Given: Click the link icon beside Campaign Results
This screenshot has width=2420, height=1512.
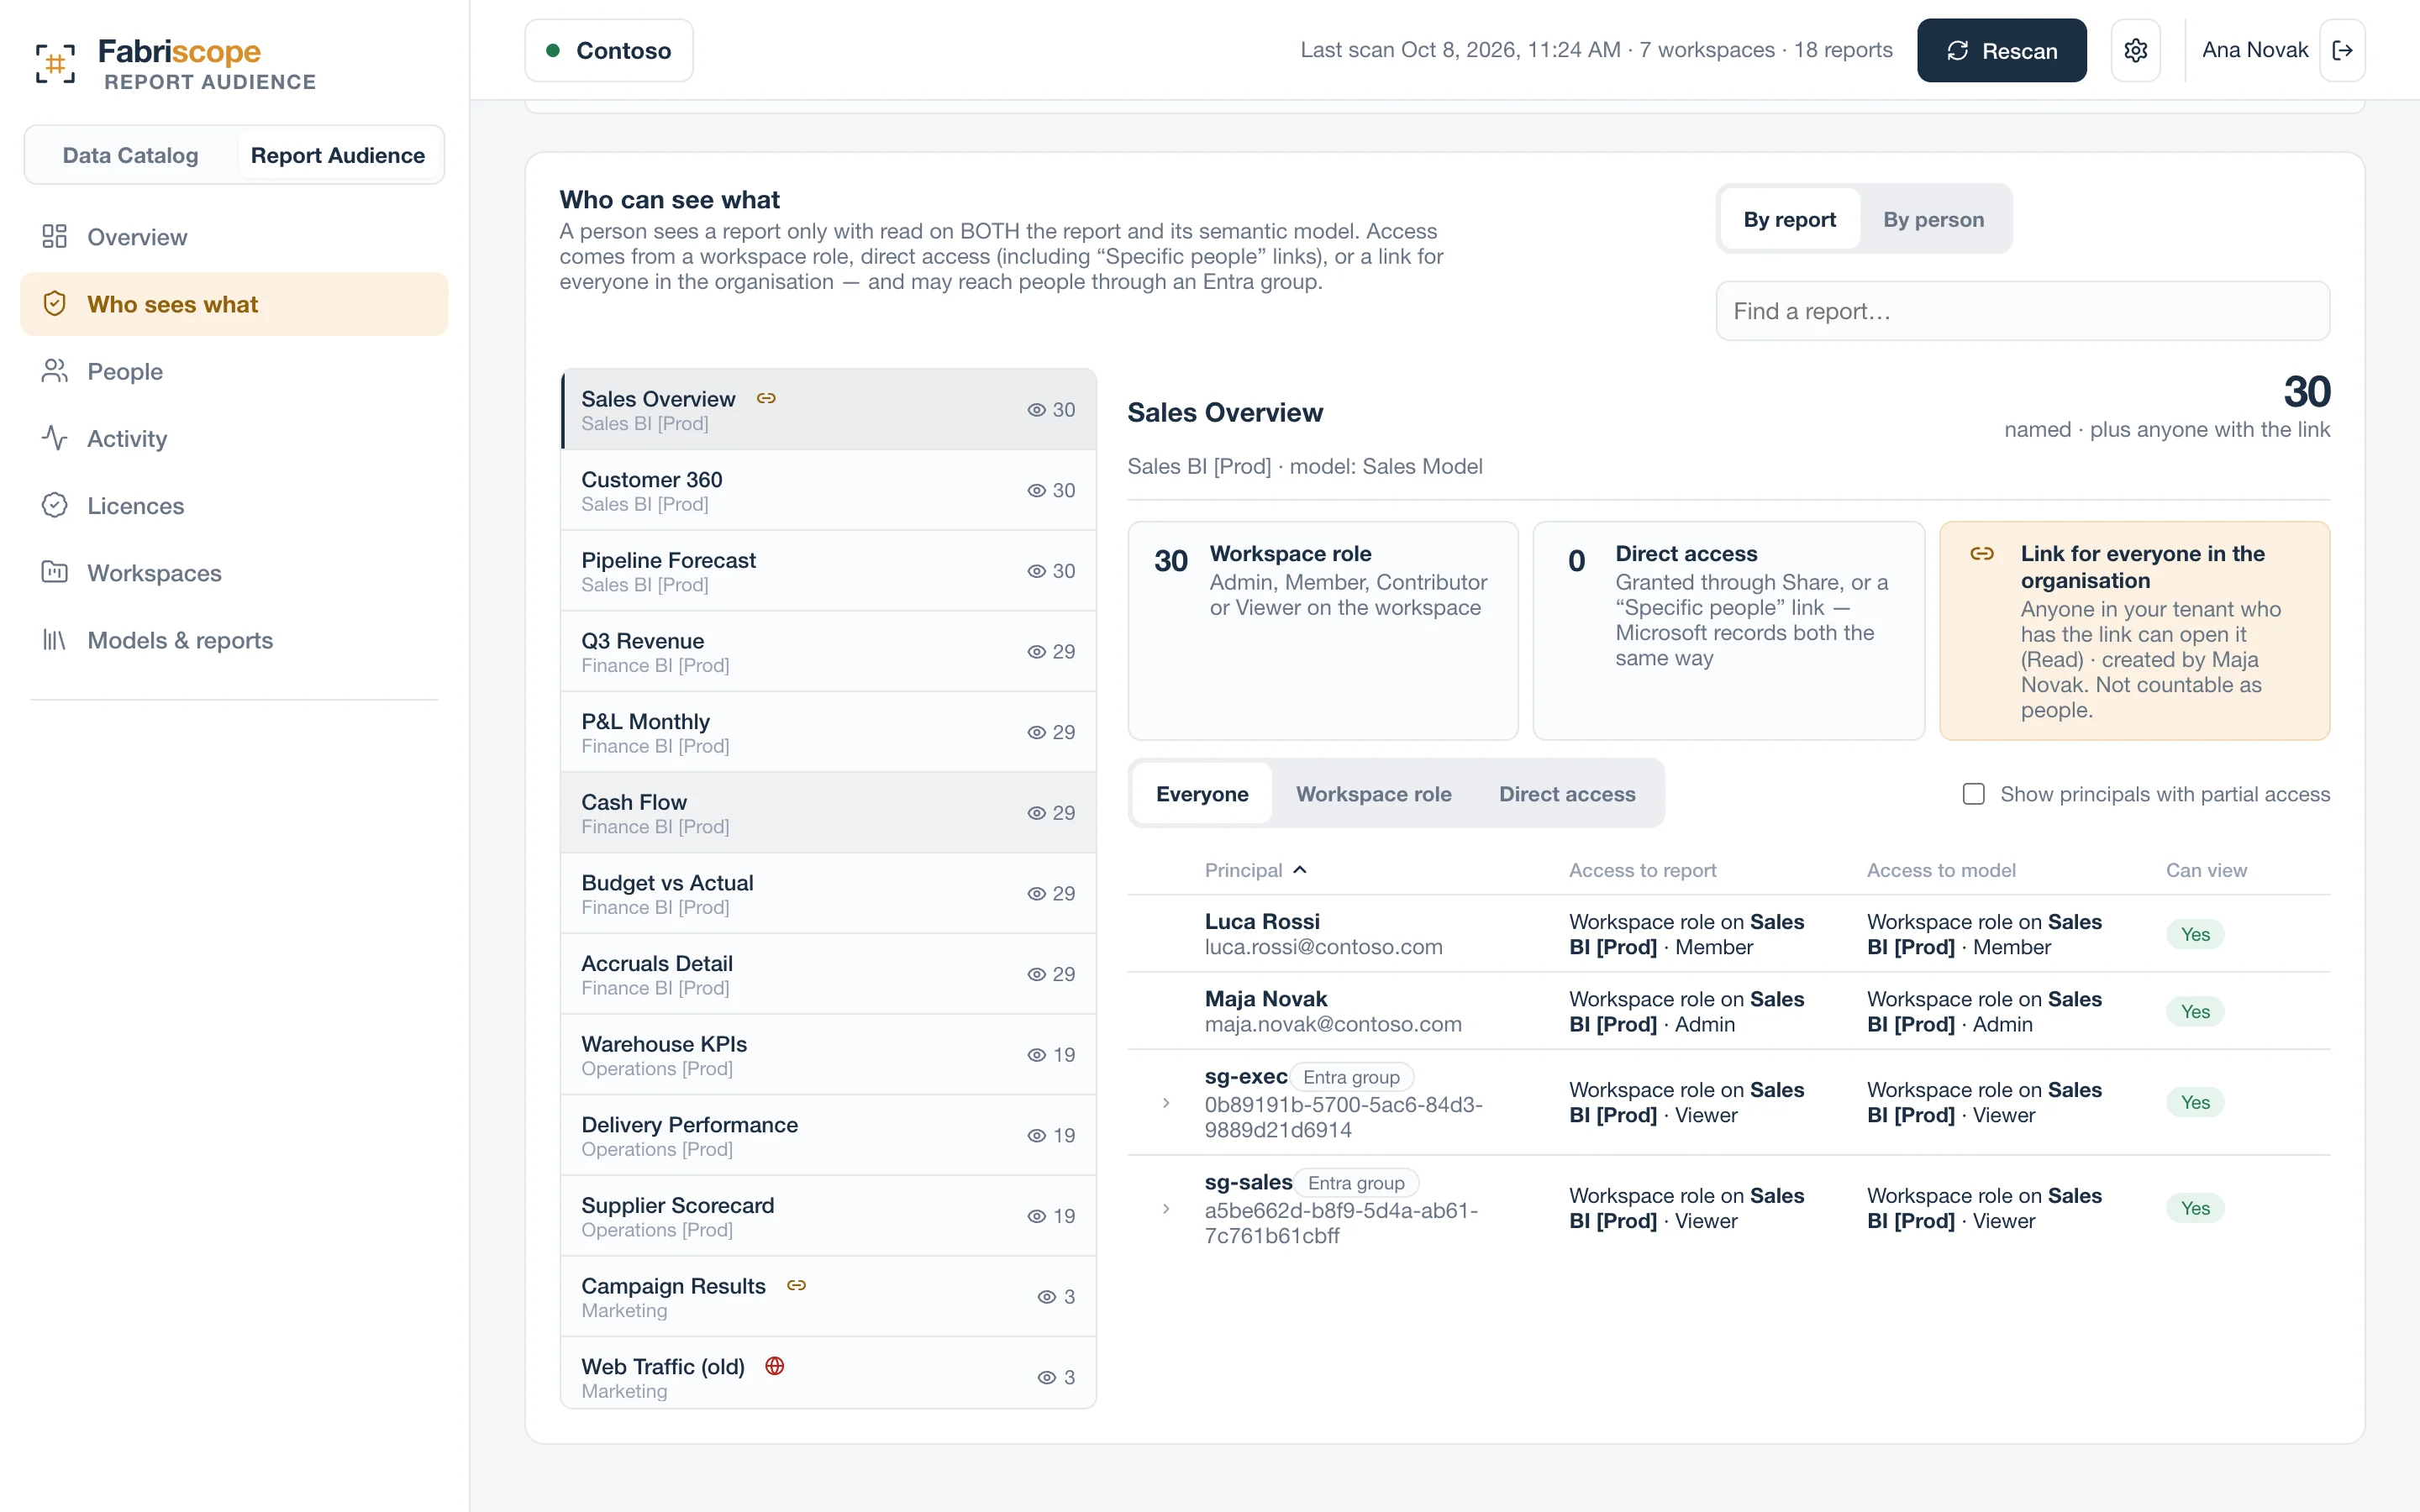Looking at the screenshot, I should pos(796,1285).
